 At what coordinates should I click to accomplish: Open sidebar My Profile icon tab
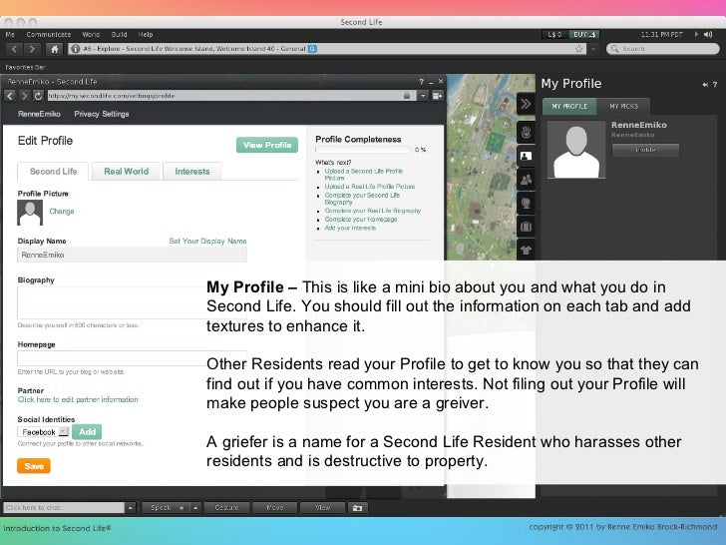[526, 156]
